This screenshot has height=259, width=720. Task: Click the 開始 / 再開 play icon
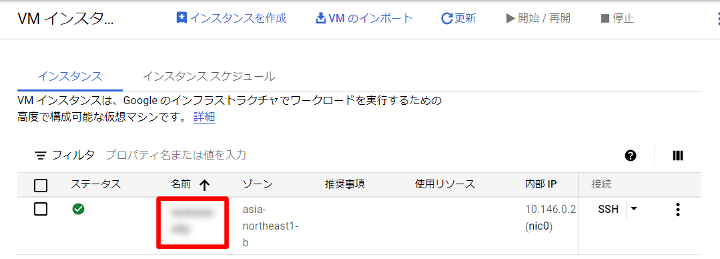510,19
